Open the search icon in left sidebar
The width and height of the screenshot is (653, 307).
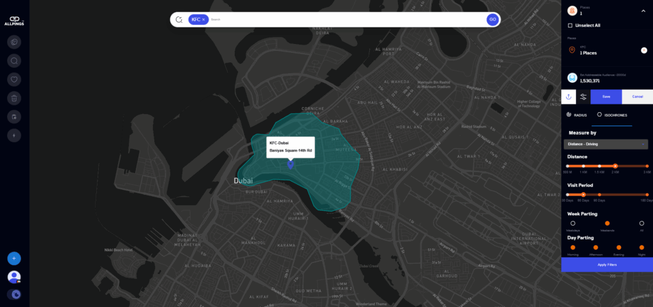pos(14,61)
